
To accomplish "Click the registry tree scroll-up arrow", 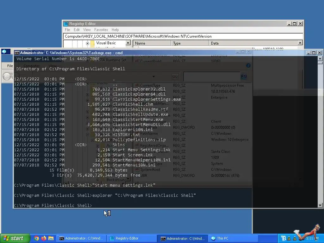I will [x=128, y=43].
